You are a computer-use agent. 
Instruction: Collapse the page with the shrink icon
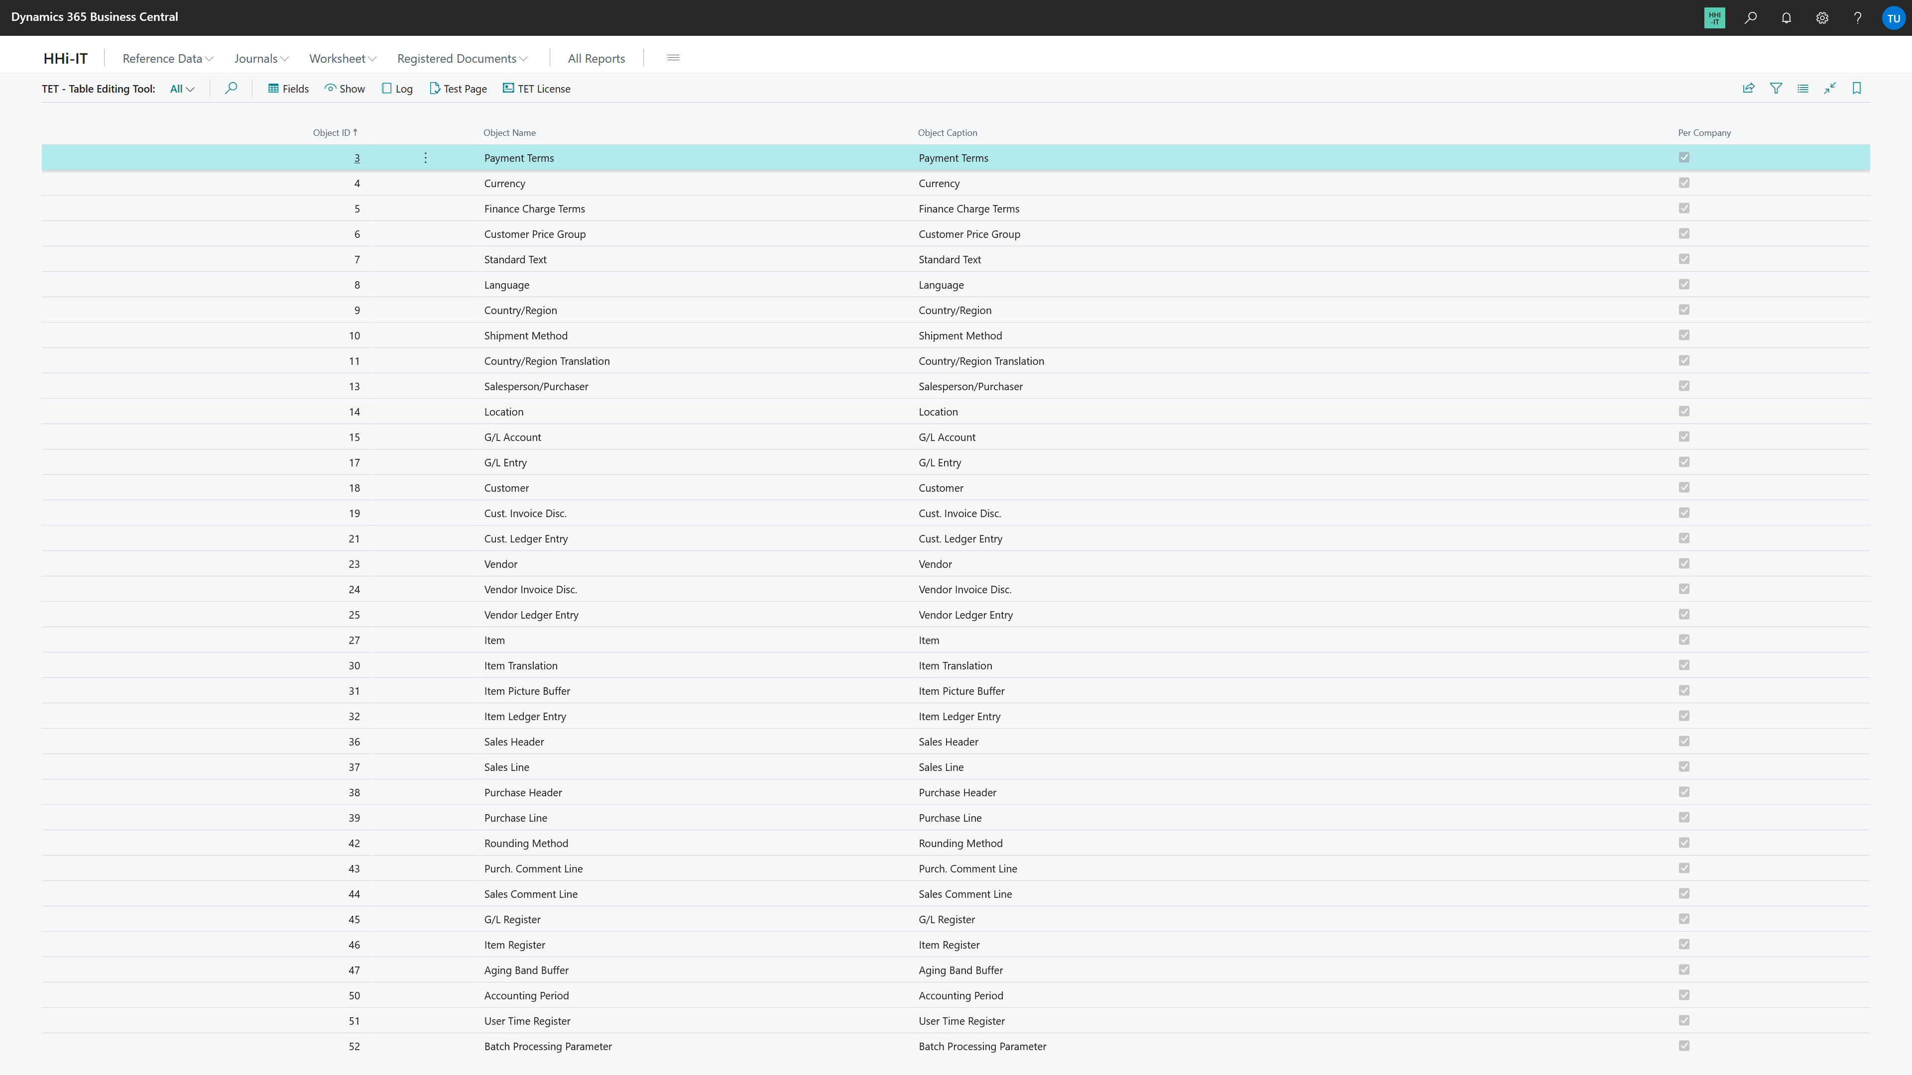point(1830,88)
